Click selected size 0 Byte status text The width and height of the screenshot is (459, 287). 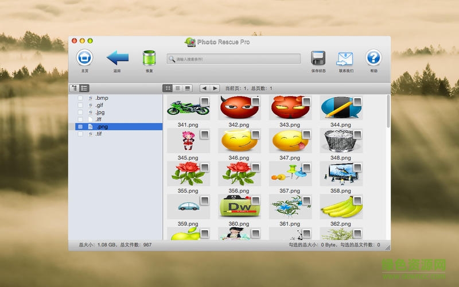pos(334,245)
